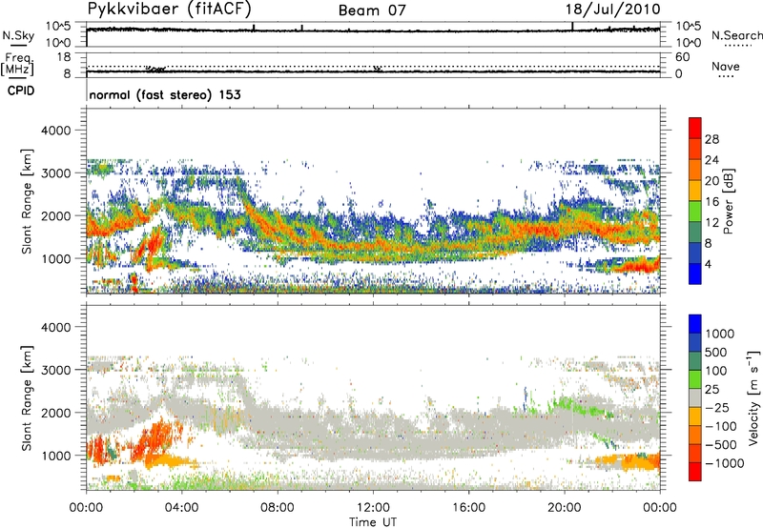Click the right 10^0 noise axis label
Viewport: 763px width, 528px height.
pyautogui.click(x=689, y=43)
